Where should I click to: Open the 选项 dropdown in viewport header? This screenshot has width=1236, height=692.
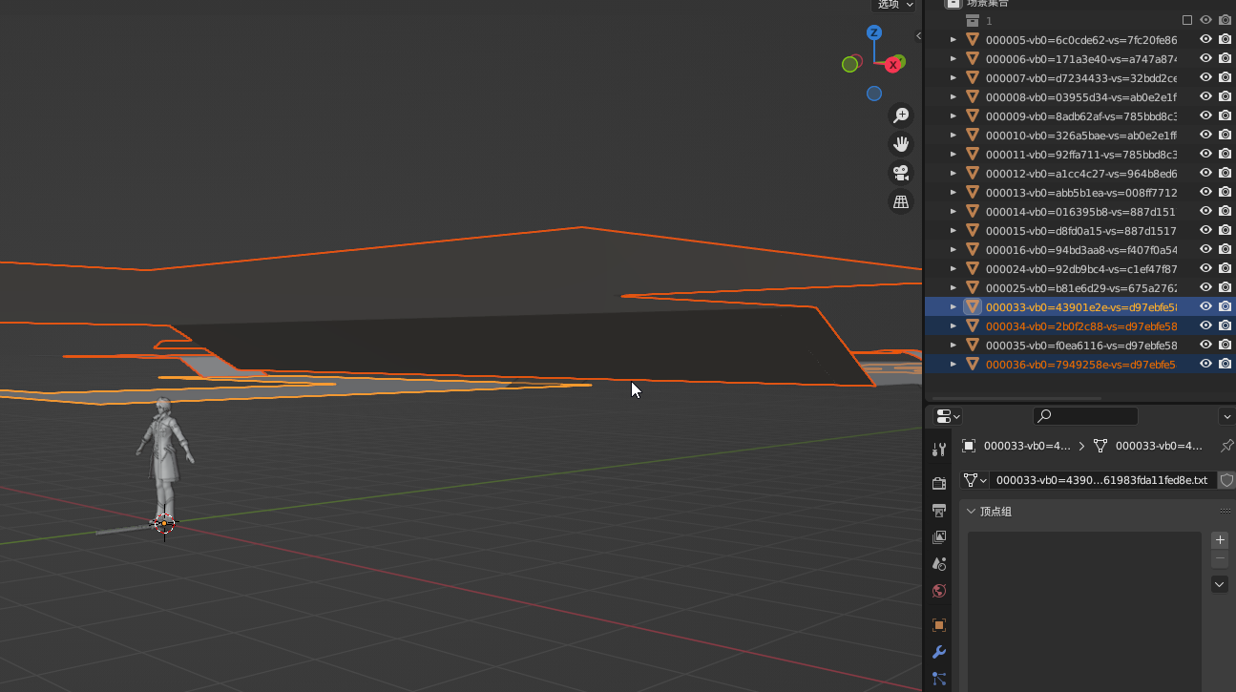[x=895, y=5]
